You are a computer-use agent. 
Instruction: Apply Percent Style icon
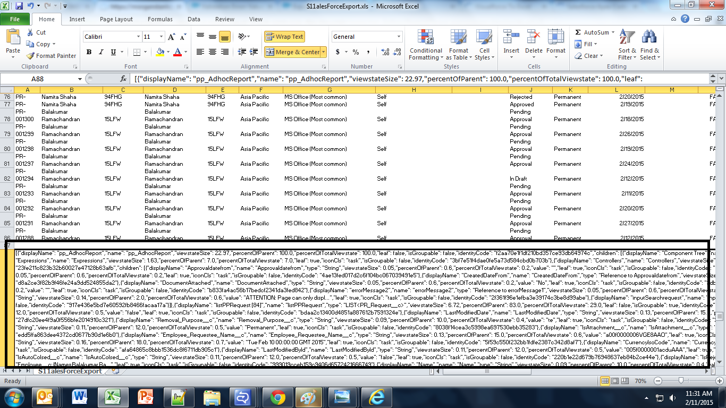point(356,52)
